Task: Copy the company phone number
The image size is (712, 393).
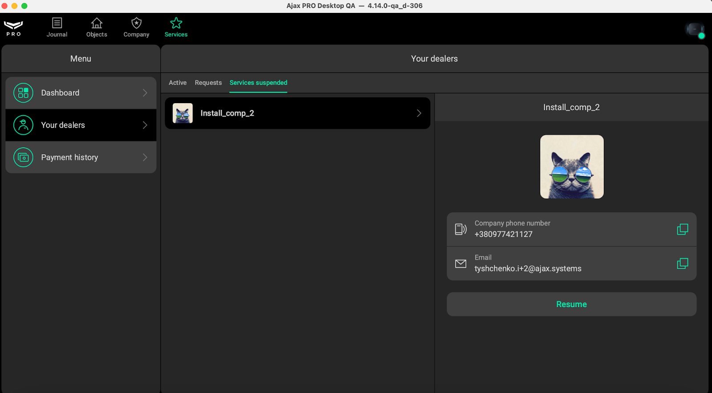Action: pyautogui.click(x=682, y=229)
